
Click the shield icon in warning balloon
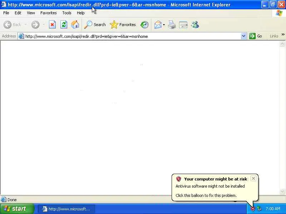tap(178, 179)
